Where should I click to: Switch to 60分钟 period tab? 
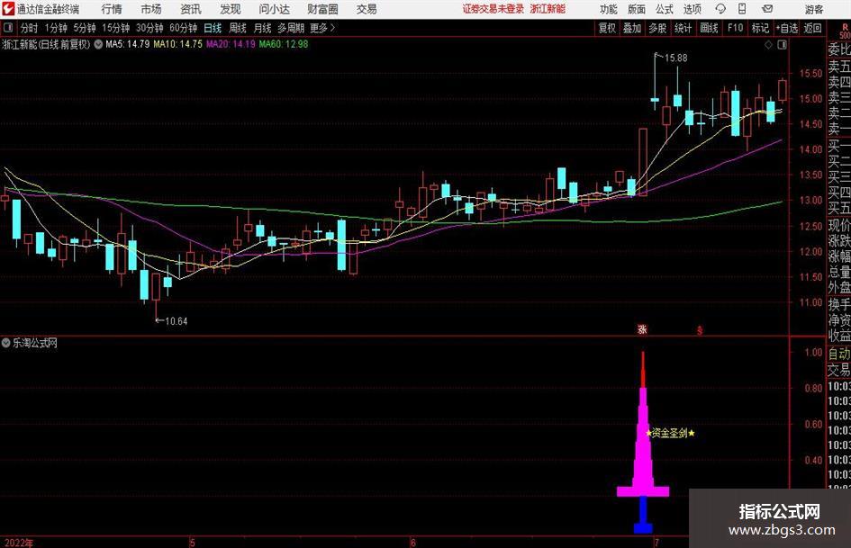(x=183, y=28)
